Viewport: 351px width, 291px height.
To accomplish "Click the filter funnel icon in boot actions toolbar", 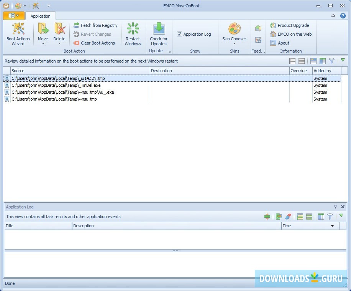I will 331,61.
